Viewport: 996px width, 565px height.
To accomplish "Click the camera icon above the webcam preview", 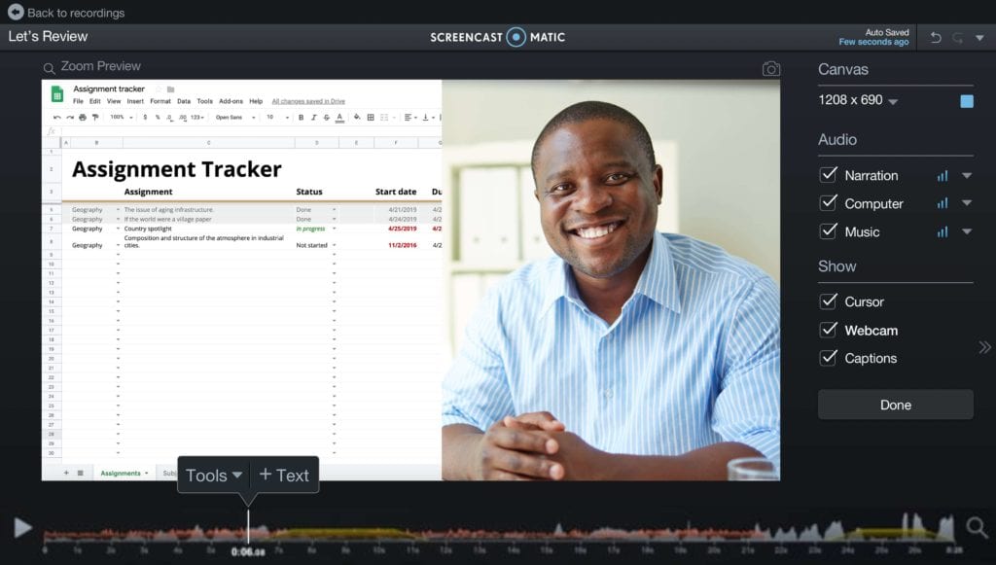I will pyautogui.click(x=771, y=68).
